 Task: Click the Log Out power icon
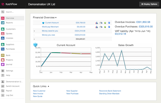coord(3,95)
